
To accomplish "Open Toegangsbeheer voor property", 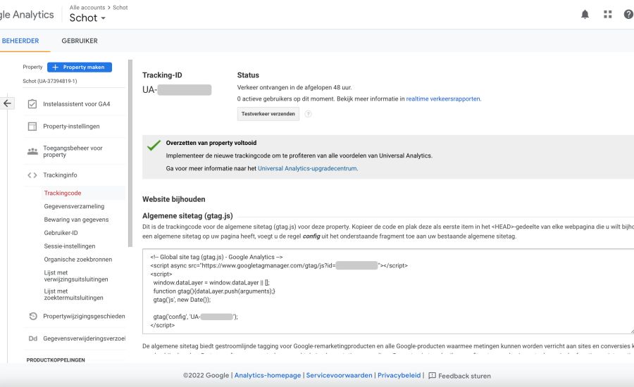I will [73, 151].
